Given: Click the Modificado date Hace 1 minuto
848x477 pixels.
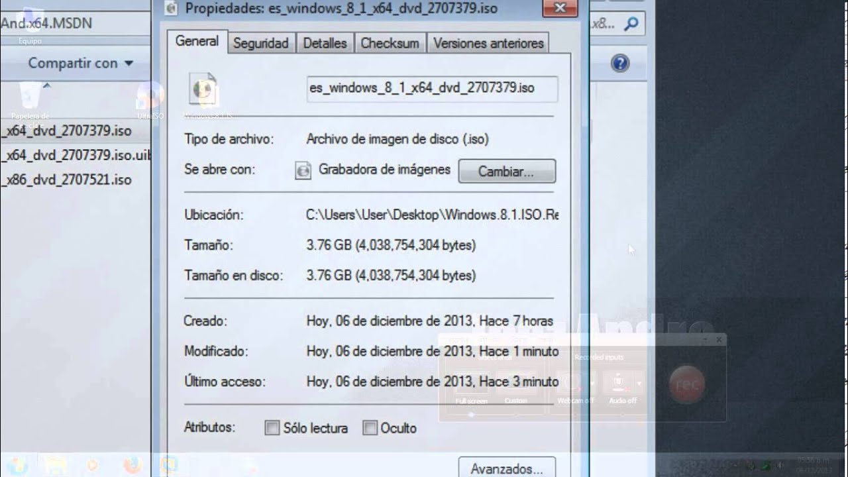Looking at the screenshot, I should click(433, 351).
